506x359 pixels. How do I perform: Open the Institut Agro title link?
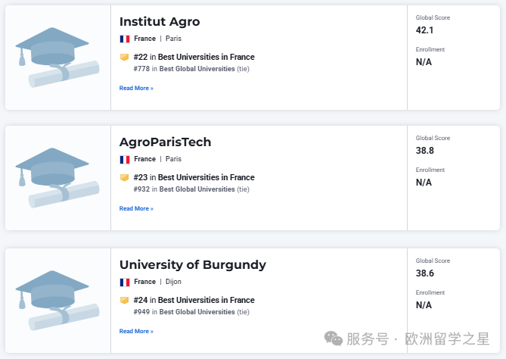(160, 22)
